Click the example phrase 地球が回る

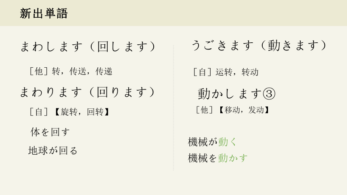[x=53, y=151]
